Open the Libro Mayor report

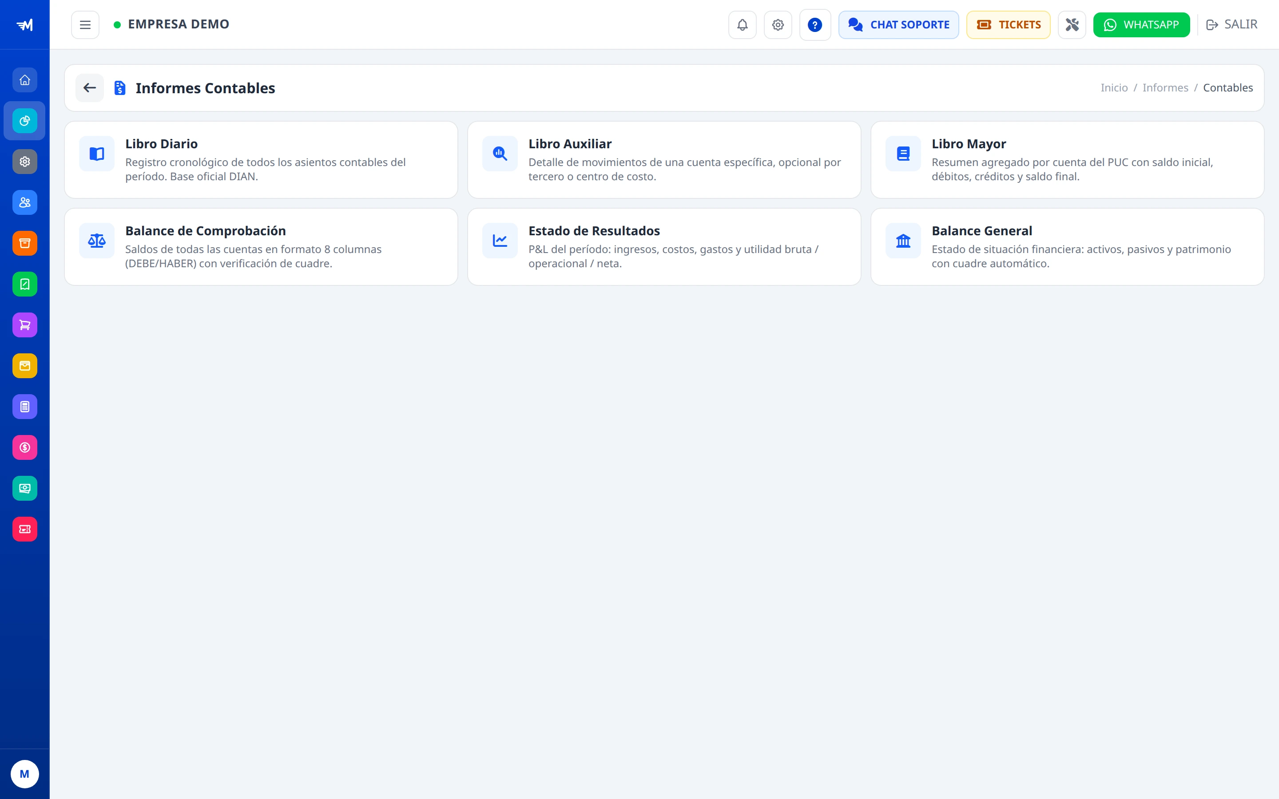click(1067, 160)
